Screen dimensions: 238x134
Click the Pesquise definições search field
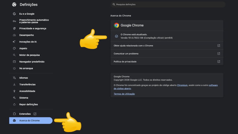(x=168, y=5)
